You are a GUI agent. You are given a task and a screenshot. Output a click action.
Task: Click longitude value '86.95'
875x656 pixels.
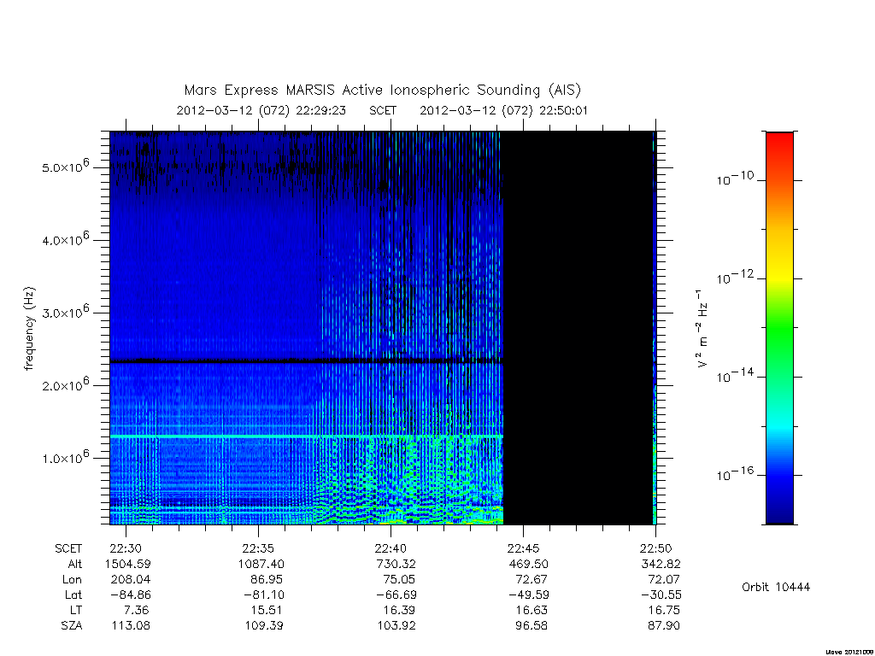[x=267, y=580]
